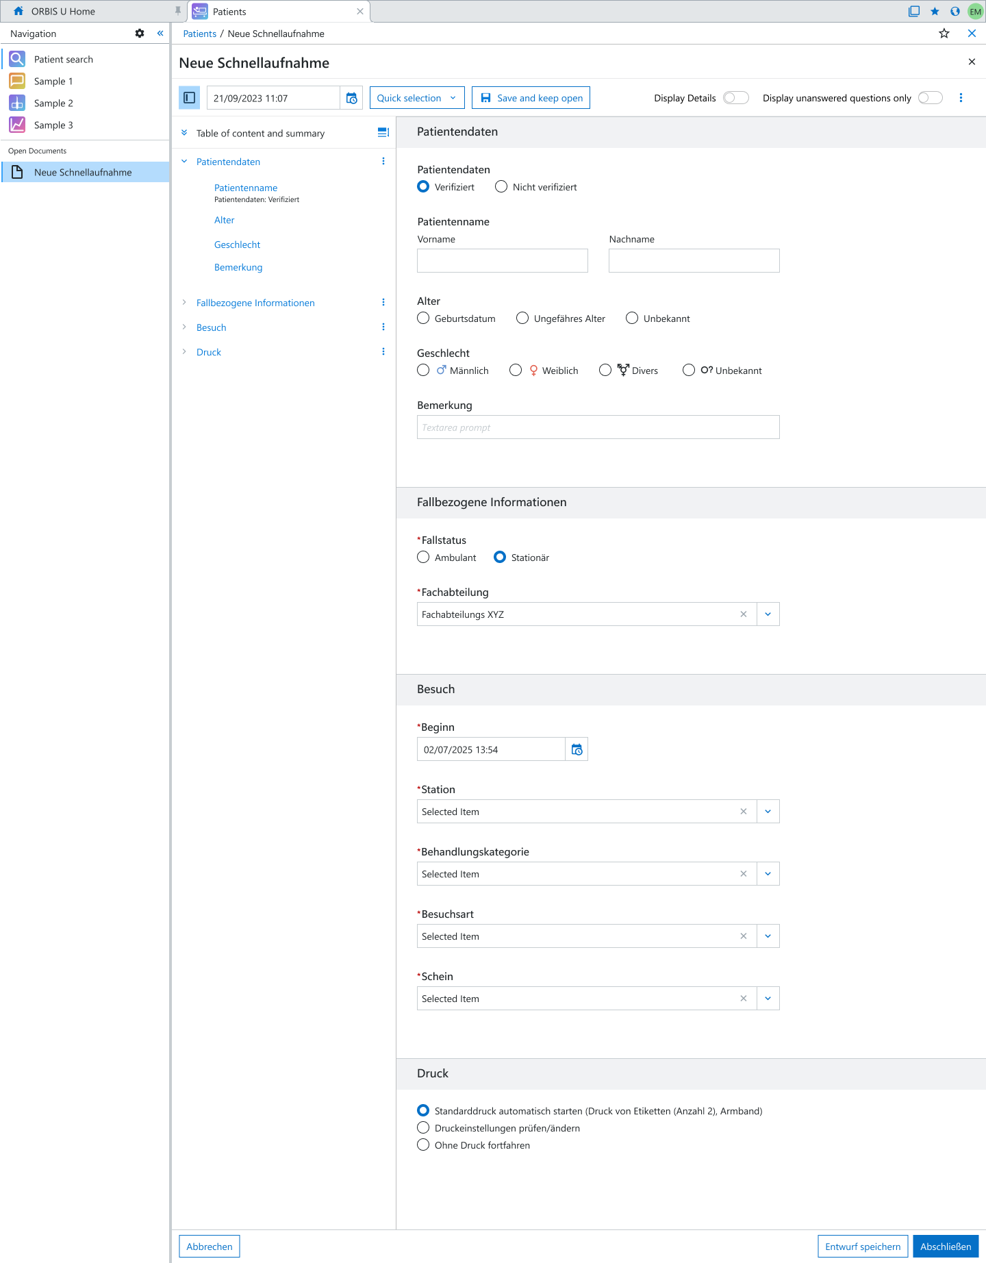Click Save and keep open button
986x1263 pixels.
(x=531, y=98)
